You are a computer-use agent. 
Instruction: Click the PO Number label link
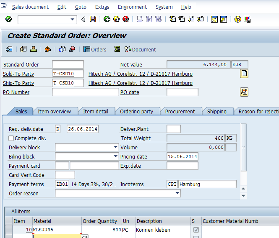point(16,92)
